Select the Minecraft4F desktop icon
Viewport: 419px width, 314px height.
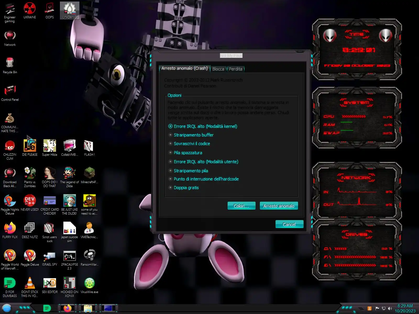coord(89,175)
